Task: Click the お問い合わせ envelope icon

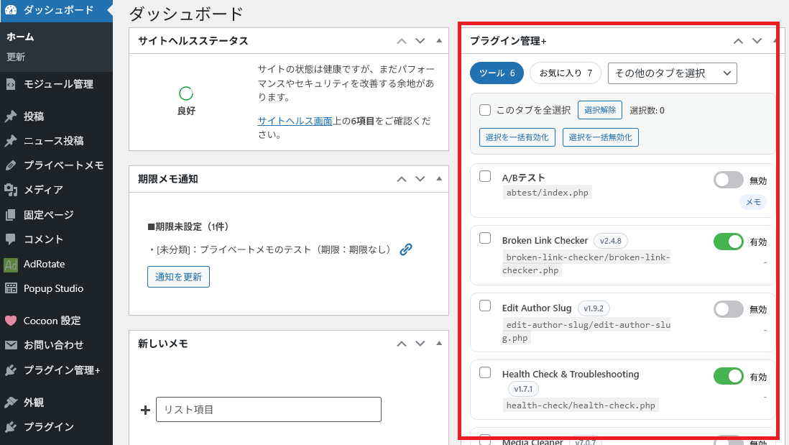Action: [x=11, y=345]
